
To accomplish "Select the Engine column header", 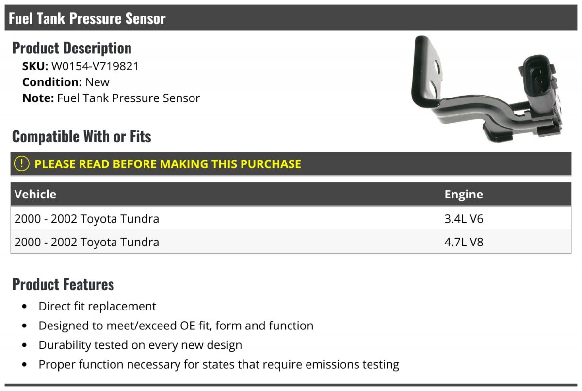I will (x=464, y=195).
